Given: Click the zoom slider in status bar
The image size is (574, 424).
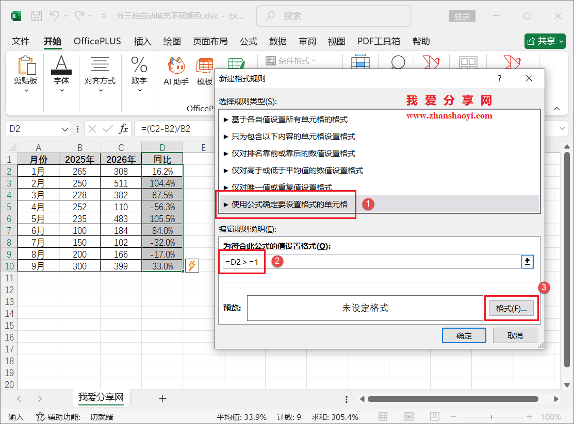Looking at the screenshot, I should point(491,417).
